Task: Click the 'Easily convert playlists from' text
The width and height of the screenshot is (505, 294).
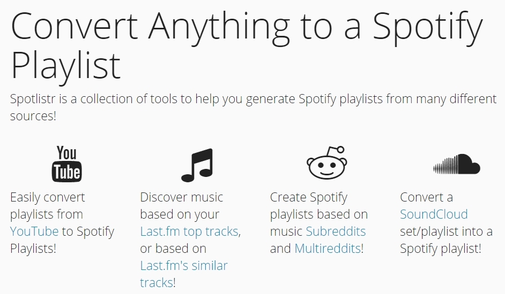Action: 47,206
